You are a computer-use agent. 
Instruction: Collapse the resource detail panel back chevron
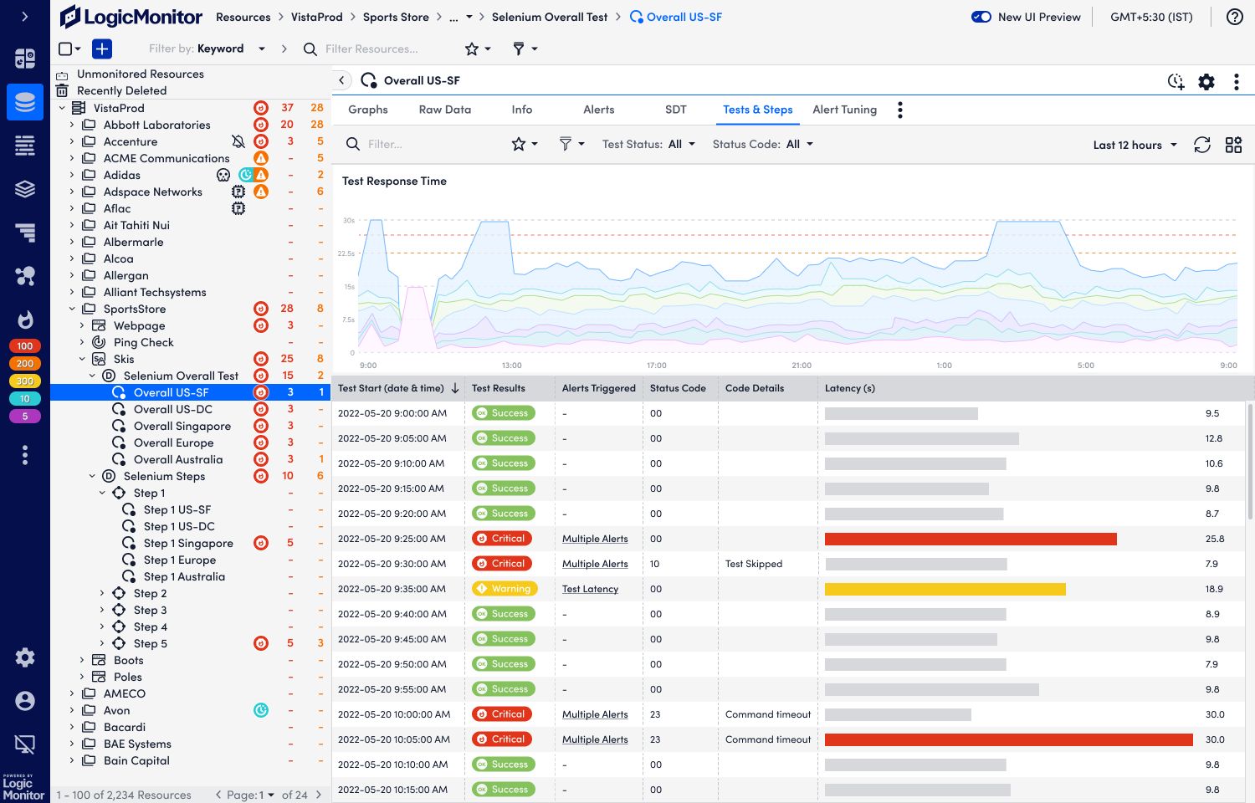tap(342, 80)
